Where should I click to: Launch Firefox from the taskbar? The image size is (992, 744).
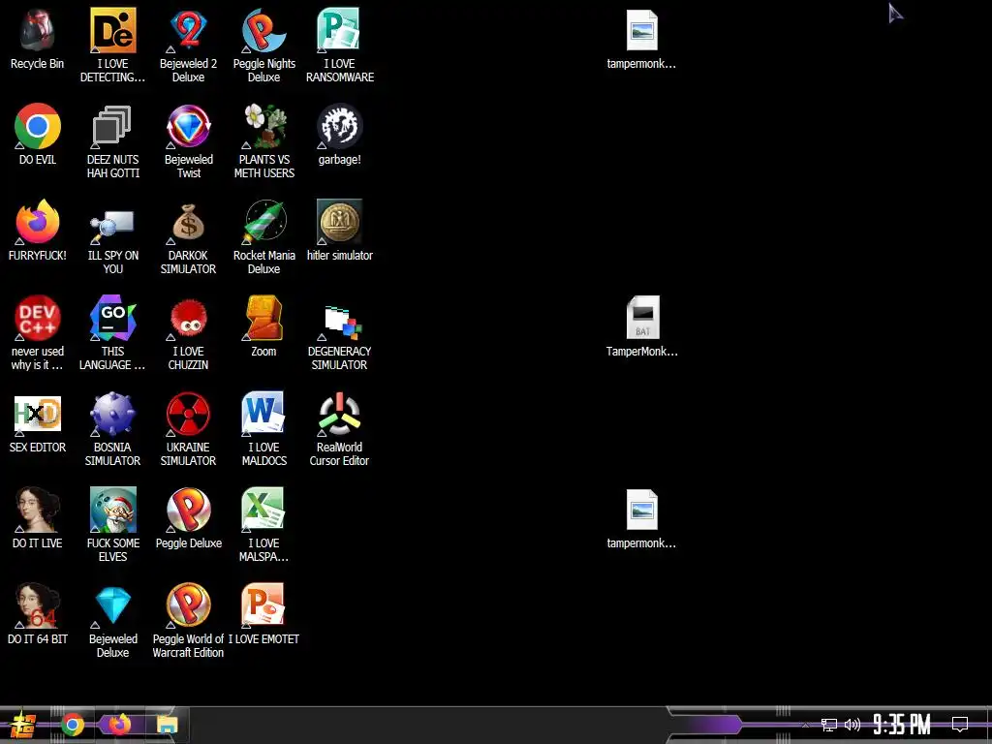(x=119, y=725)
